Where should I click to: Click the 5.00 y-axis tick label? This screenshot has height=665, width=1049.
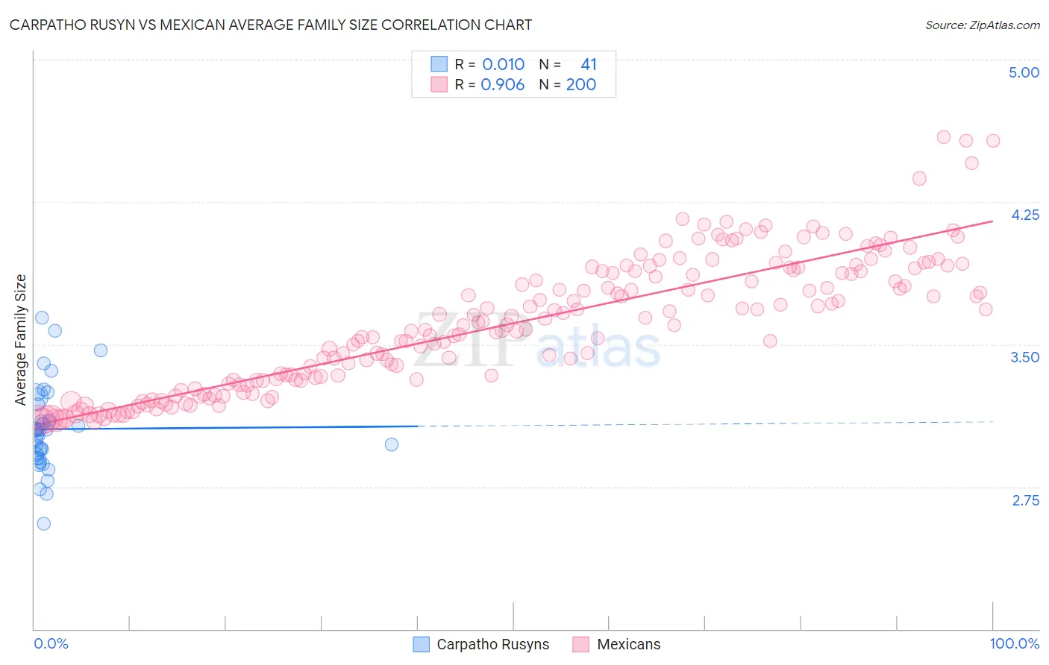1024,72
